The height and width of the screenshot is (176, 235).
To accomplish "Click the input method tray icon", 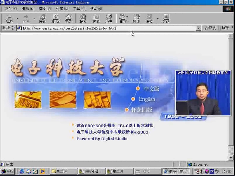I will (x=212, y=171).
